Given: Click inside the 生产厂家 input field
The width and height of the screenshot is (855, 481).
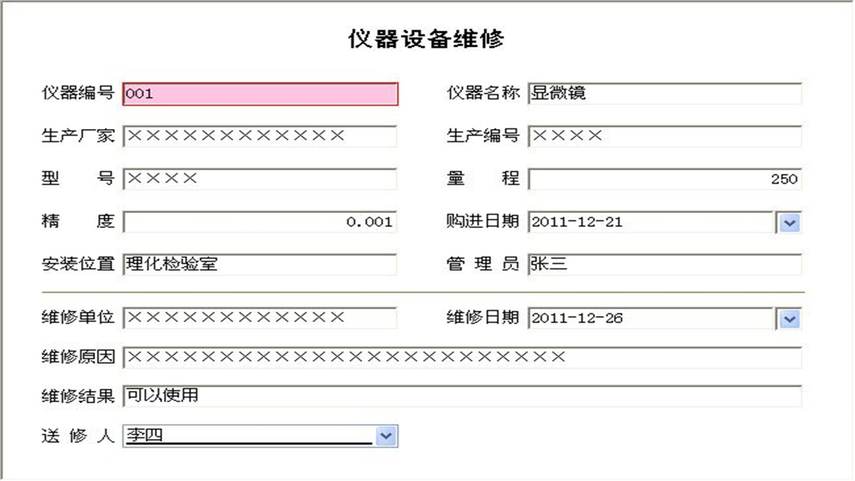Looking at the screenshot, I should coord(260,137).
